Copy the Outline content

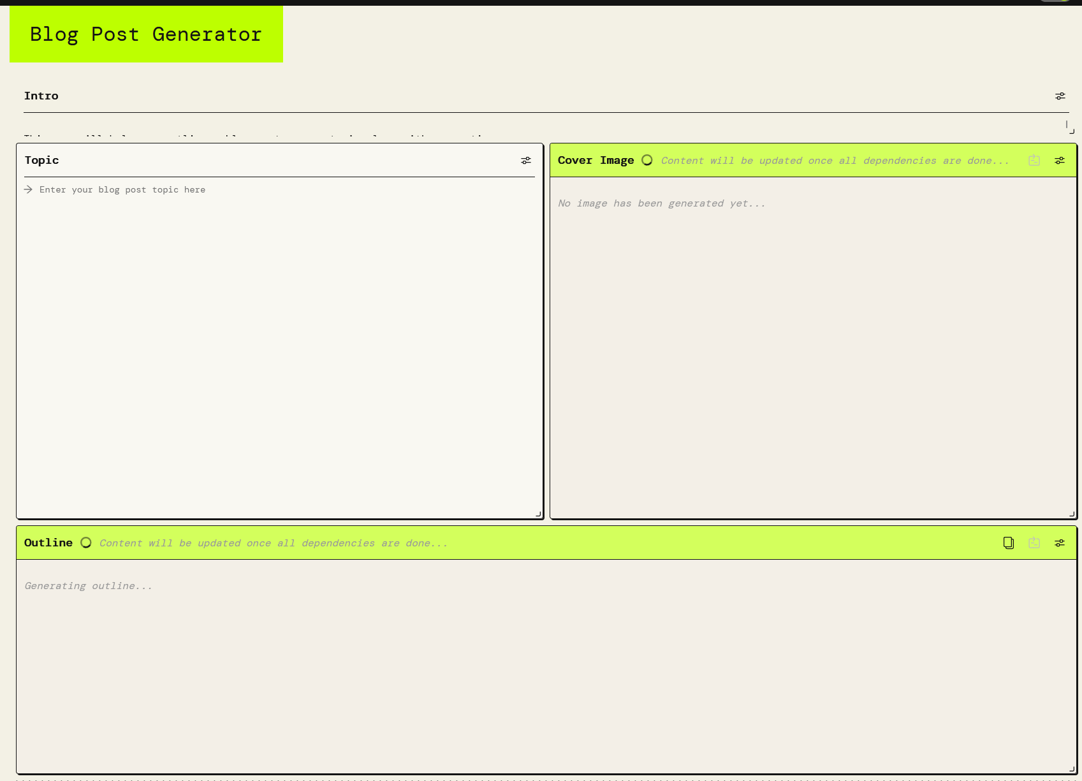tap(1008, 543)
